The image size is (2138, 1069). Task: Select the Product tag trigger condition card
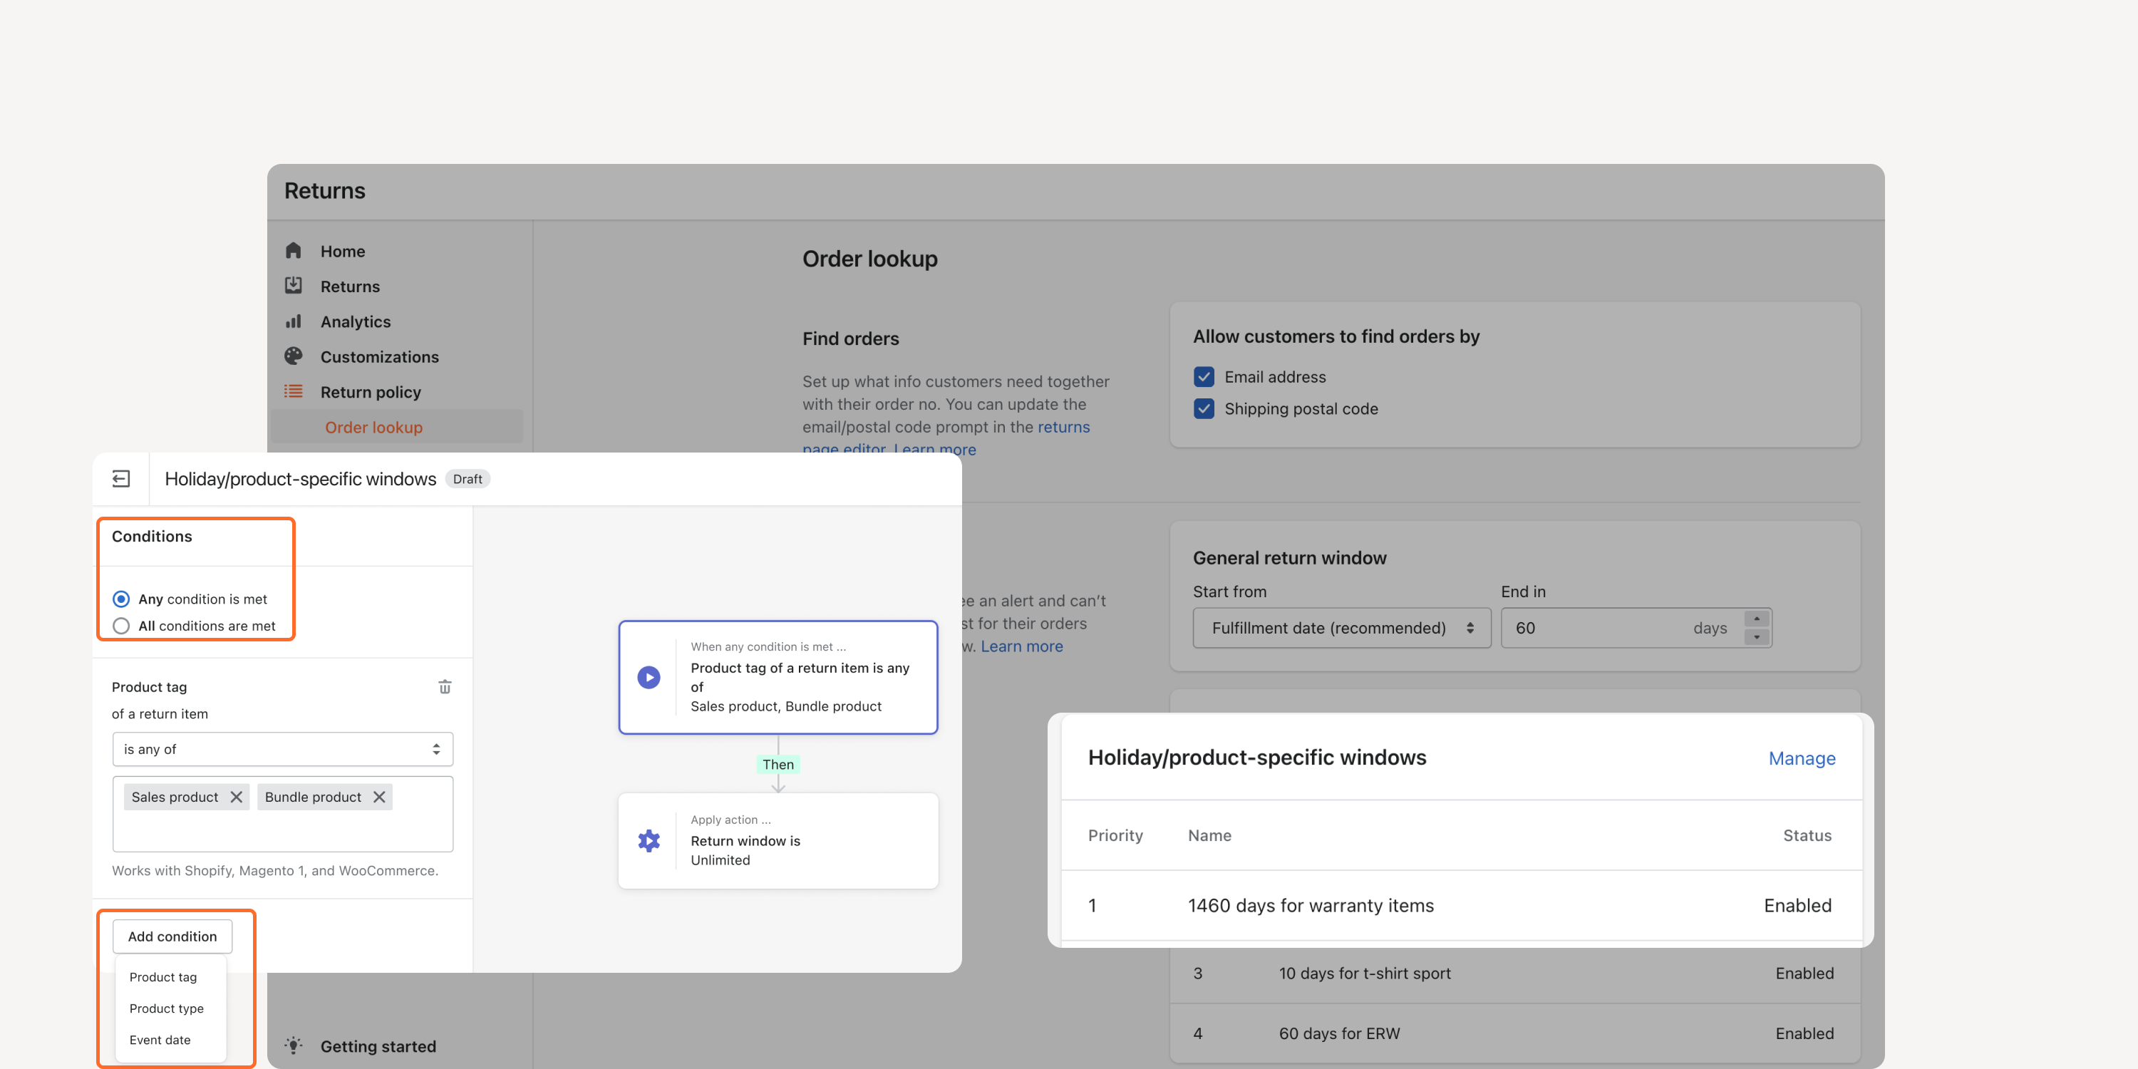pos(778,677)
